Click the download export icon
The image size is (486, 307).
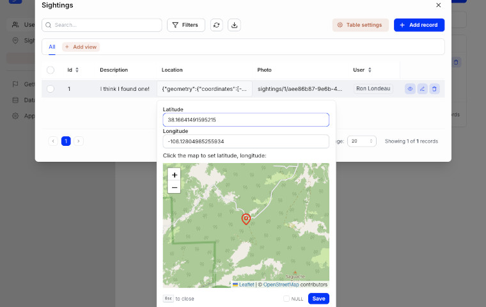coord(234,25)
